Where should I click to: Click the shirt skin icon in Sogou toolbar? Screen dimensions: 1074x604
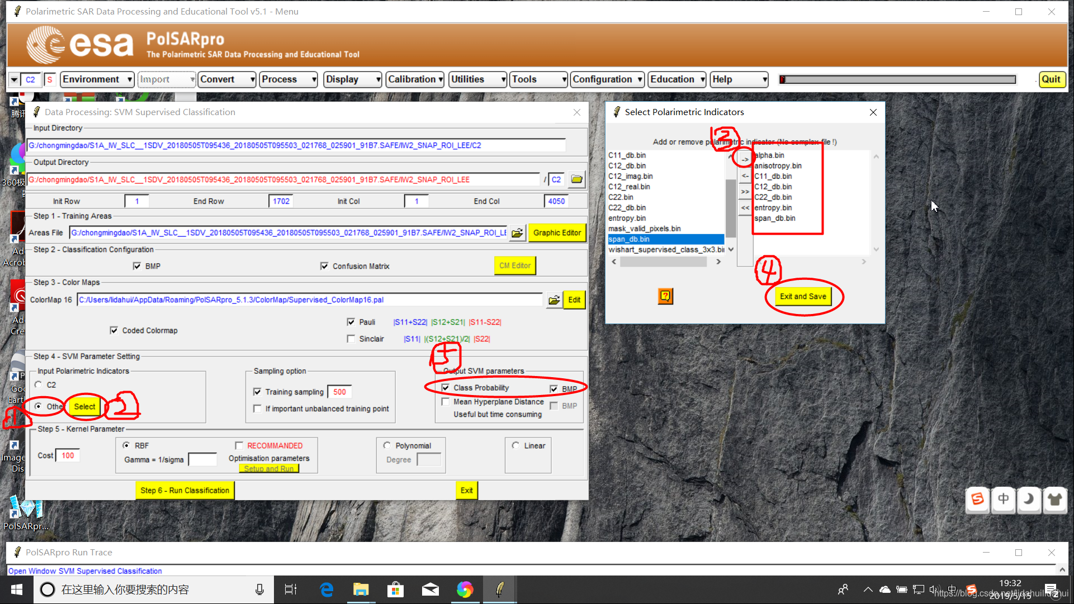click(1054, 499)
